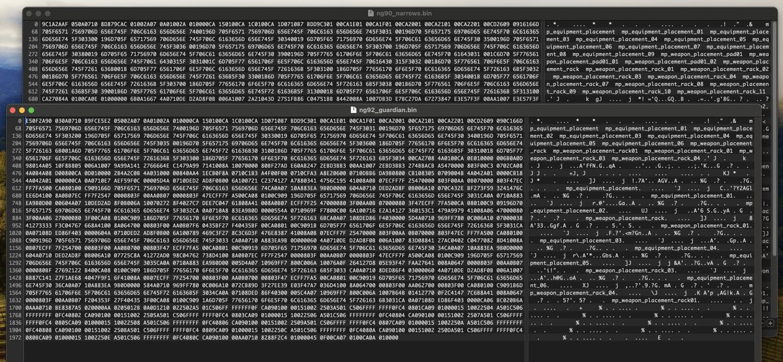Zoom the ng92_guardian.bin window to full screen
Image resolution: width=783 pixels, height=362 pixels.
pyautogui.click(x=31, y=110)
